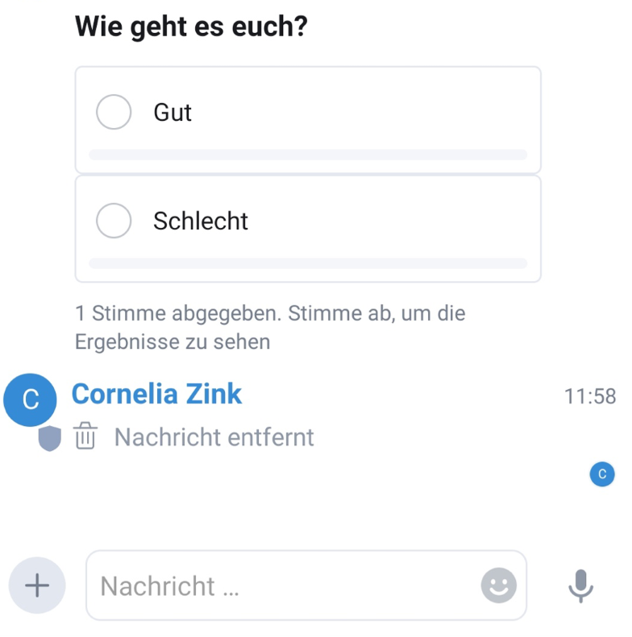Select the "Schlecht" poll radio button

click(114, 221)
